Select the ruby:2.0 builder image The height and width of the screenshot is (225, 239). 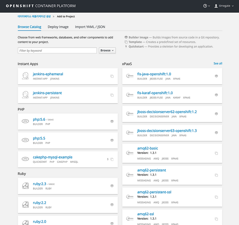click(40, 221)
